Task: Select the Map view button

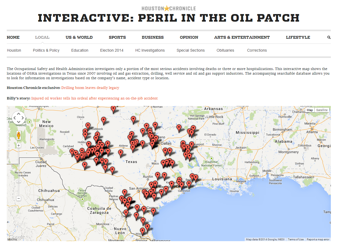Action: pos(310,110)
